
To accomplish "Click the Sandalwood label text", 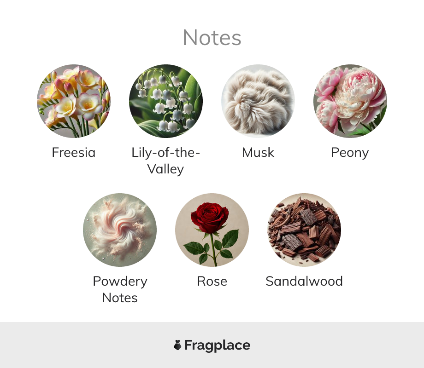I will [x=304, y=281].
